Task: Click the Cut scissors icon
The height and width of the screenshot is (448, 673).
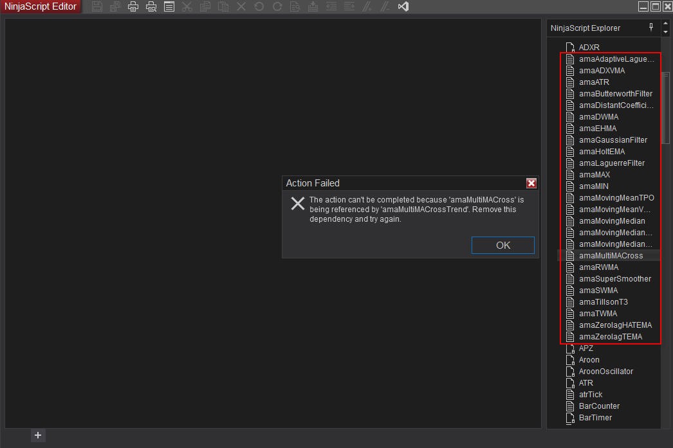Action: (x=187, y=6)
